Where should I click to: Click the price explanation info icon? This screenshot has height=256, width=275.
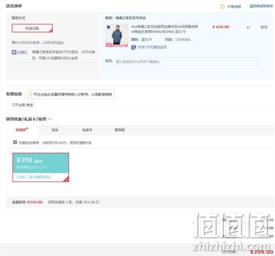click(222, 7)
